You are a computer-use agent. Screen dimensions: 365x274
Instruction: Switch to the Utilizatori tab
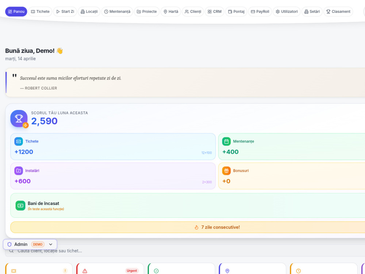pyautogui.click(x=287, y=11)
